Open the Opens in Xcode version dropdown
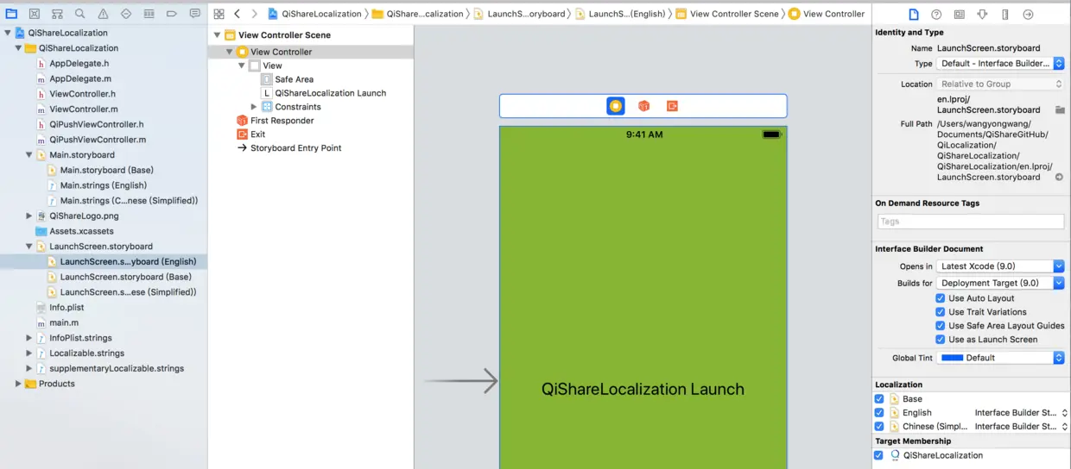 1000,266
